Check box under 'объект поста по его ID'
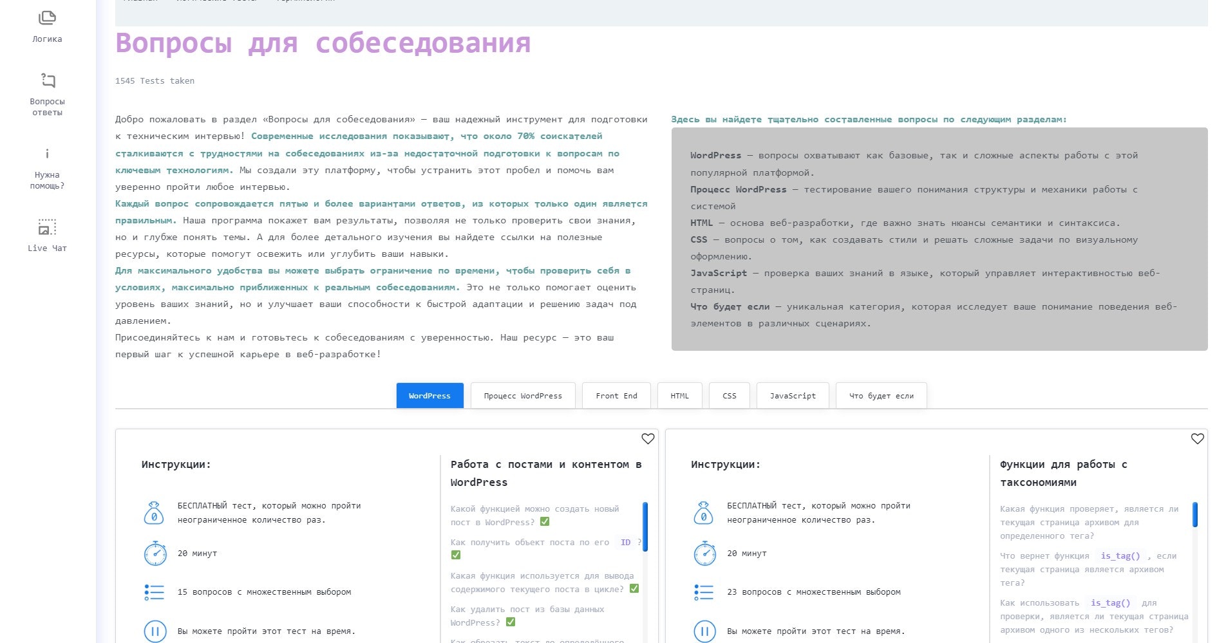Image resolution: width=1226 pixels, height=643 pixels. [x=456, y=555]
